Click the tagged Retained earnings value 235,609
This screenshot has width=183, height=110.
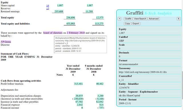(59, 11)
